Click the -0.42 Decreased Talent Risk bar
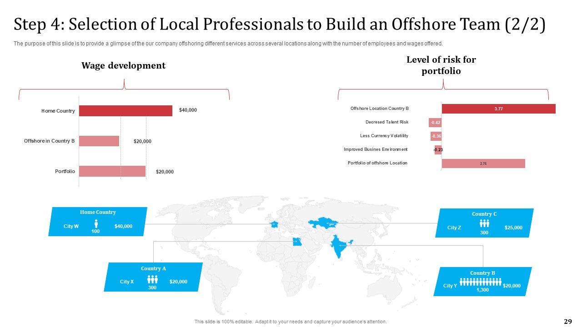 (x=435, y=123)
